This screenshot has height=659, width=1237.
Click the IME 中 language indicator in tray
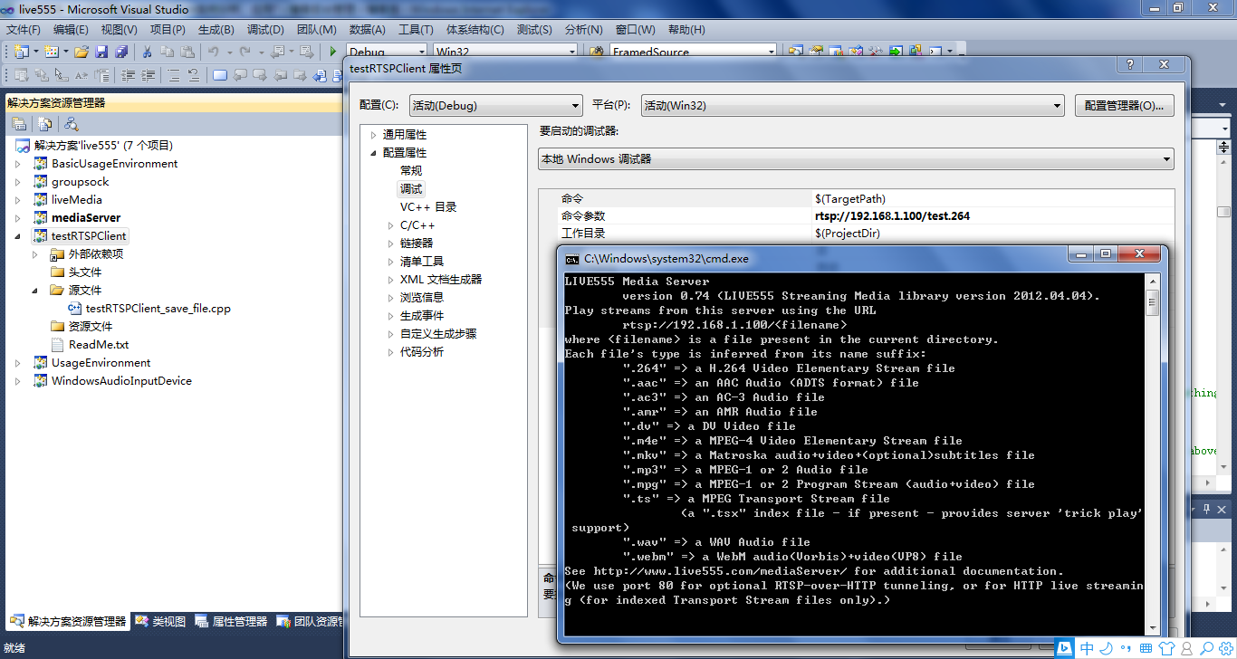click(x=1087, y=648)
